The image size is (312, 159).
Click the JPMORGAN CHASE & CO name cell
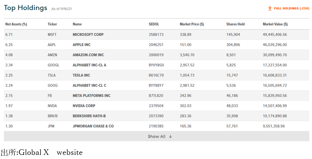coord(93,126)
